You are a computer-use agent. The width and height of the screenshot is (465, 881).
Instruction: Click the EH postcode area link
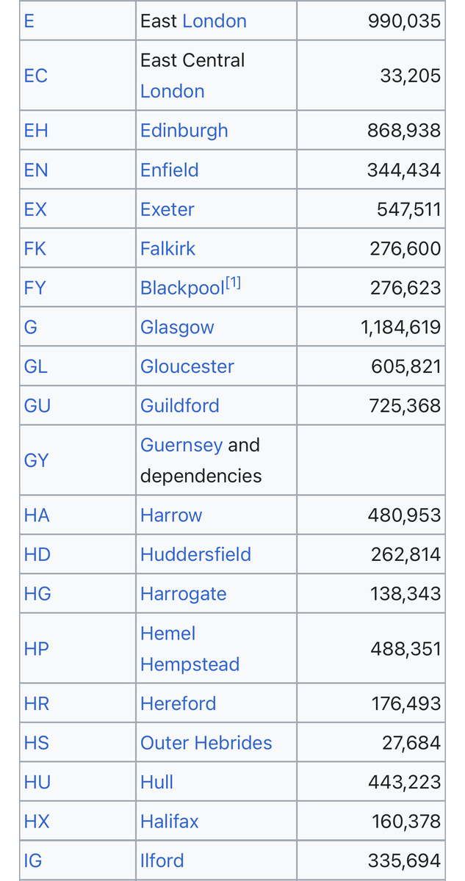(x=36, y=131)
